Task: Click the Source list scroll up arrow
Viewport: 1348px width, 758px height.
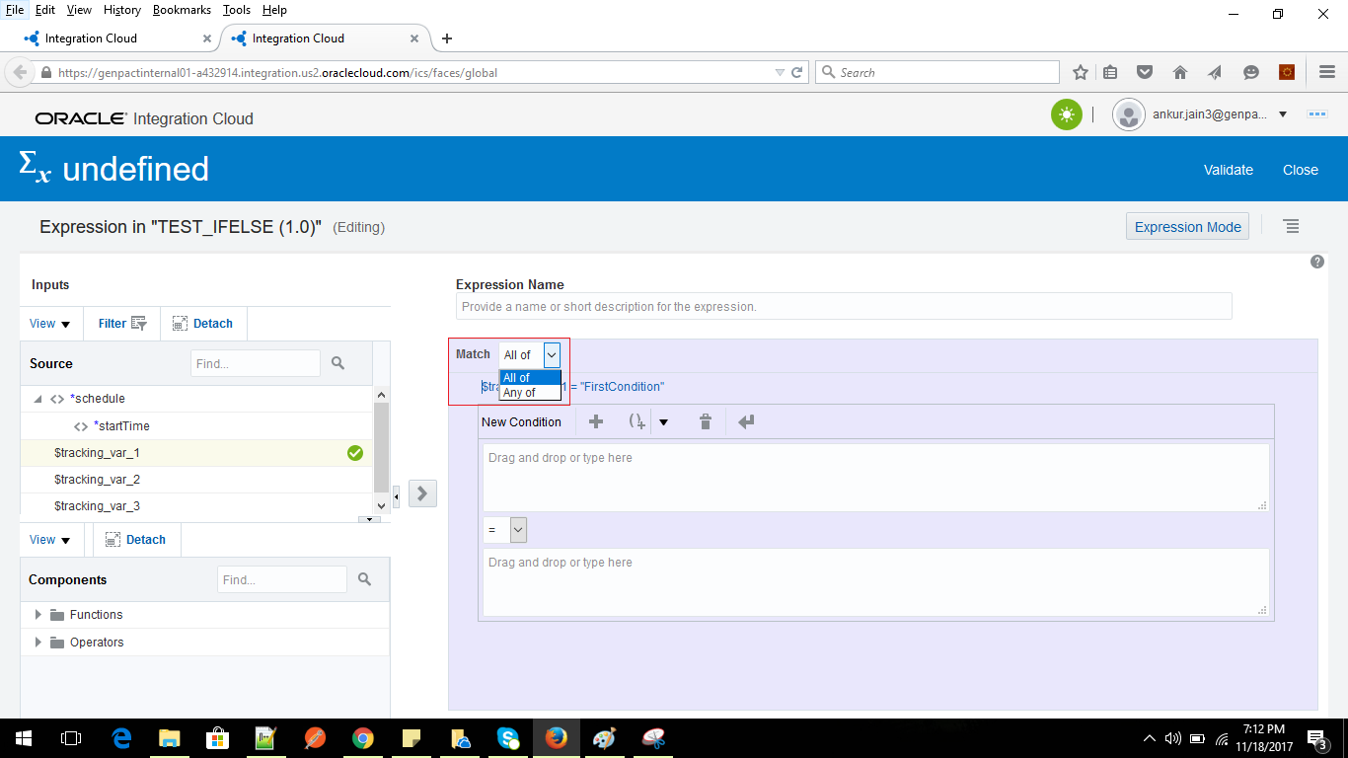Action: (x=382, y=394)
